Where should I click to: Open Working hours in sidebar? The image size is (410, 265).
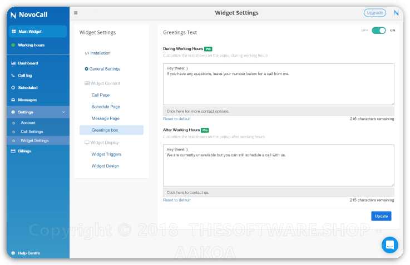pyautogui.click(x=31, y=45)
